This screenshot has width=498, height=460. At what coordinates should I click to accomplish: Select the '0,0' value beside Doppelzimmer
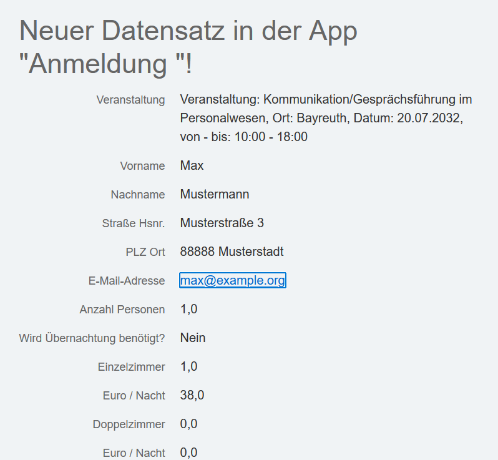click(189, 424)
